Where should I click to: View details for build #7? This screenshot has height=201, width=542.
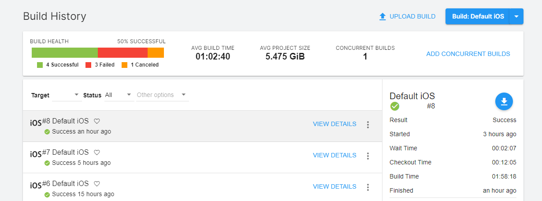[x=334, y=155]
